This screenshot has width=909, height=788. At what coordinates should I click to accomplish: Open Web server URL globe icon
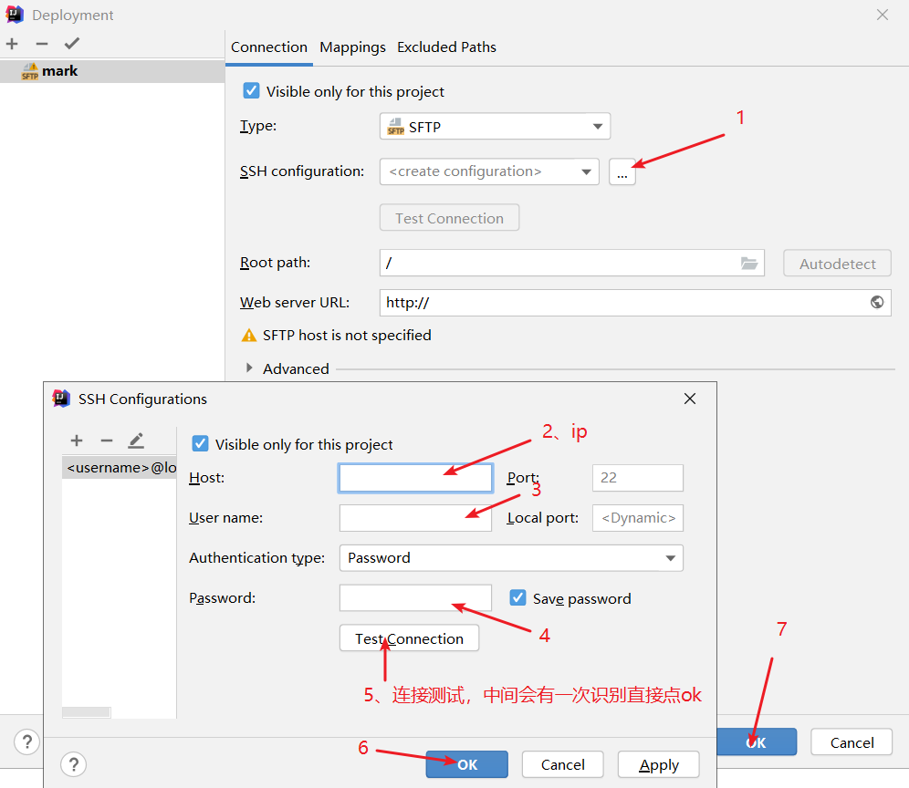(x=877, y=302)
